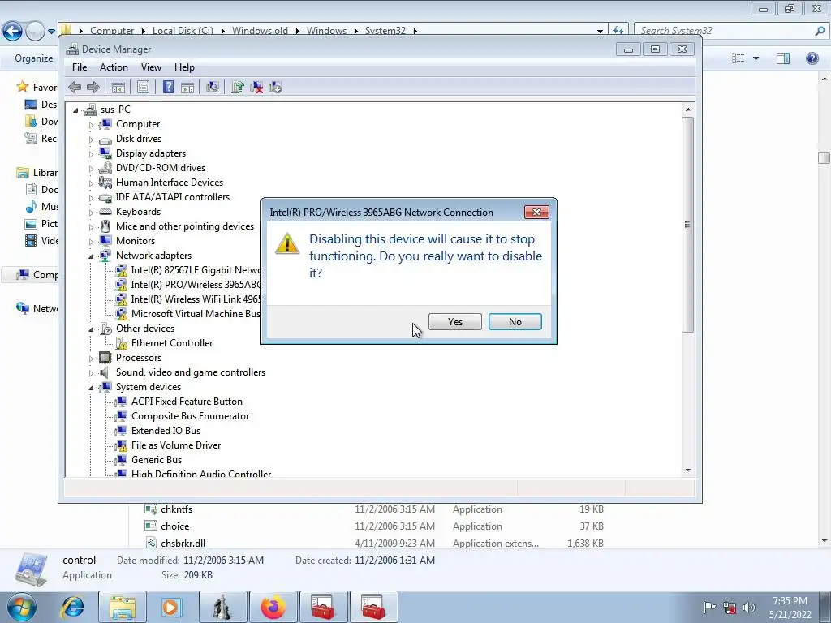Select File as Volume Driver device
The image size is (831, 623).
point(176,445)
